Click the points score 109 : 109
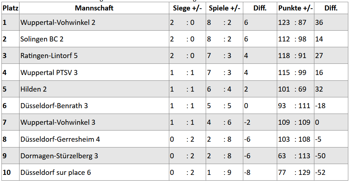 tap(294, 122)
